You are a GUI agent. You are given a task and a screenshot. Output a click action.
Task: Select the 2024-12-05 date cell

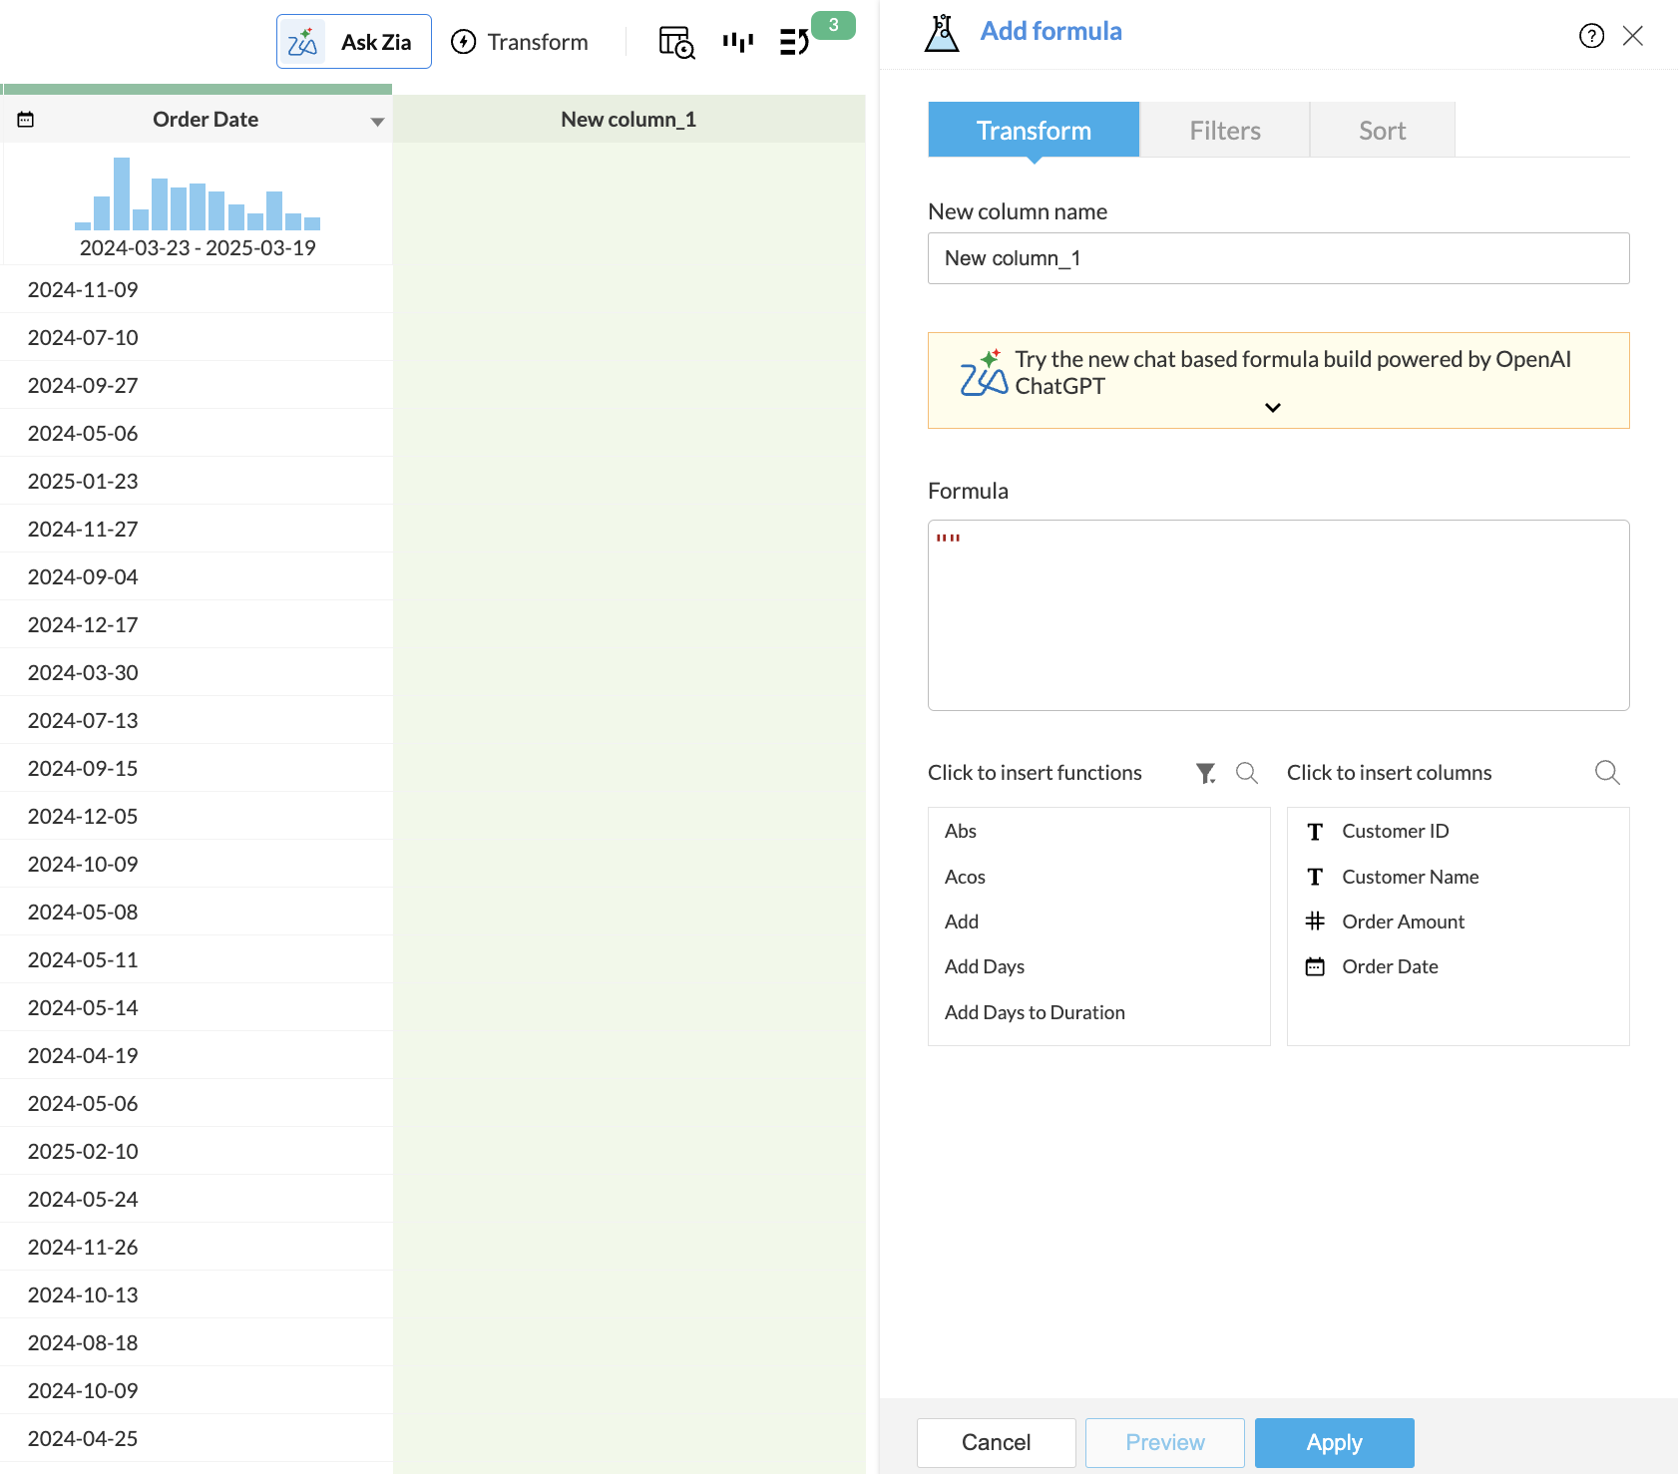pos(197,816)
